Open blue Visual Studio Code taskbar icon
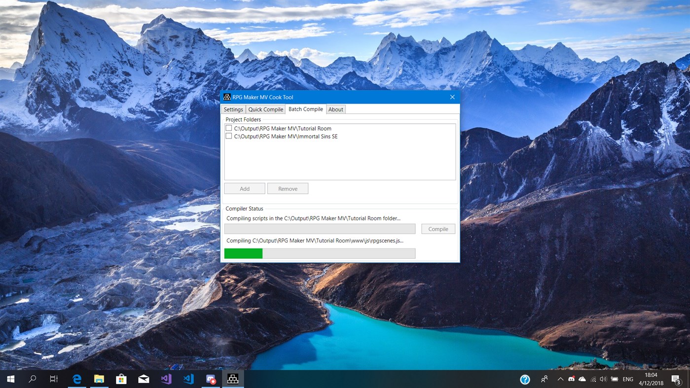 [x=188, y=379]
